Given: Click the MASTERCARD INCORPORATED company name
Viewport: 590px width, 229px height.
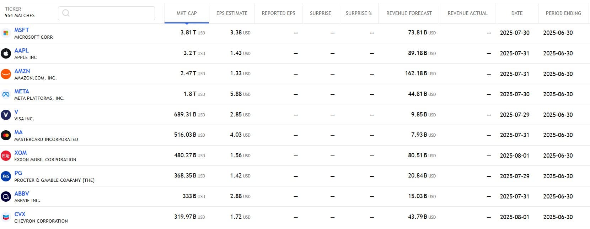Looking at the screenshot, I should [46, 140].
